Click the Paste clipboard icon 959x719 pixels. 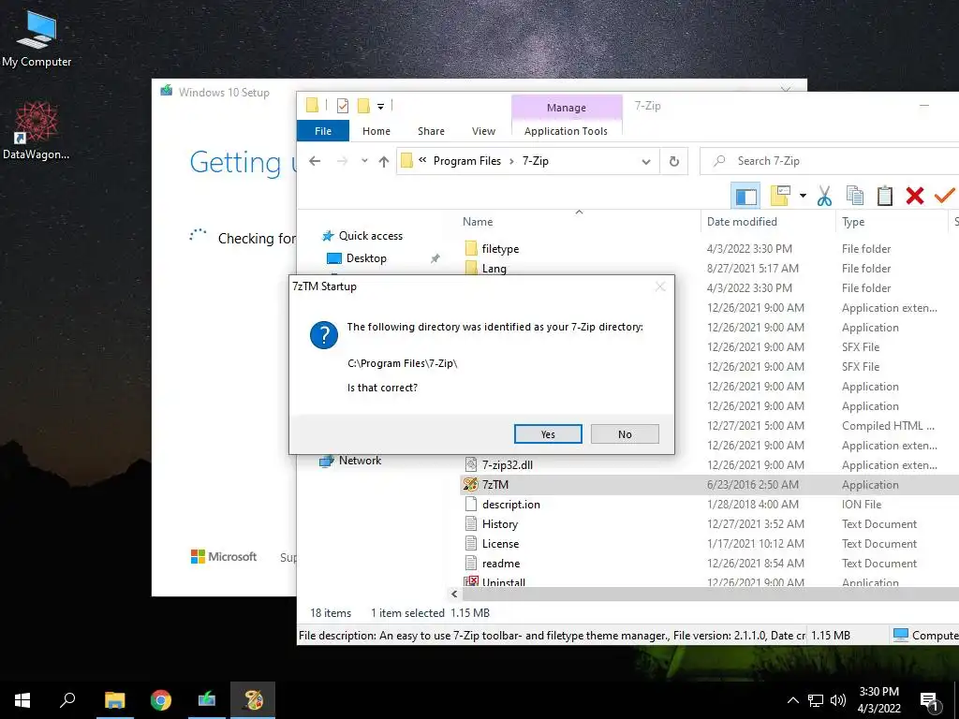tap(884, 196)
